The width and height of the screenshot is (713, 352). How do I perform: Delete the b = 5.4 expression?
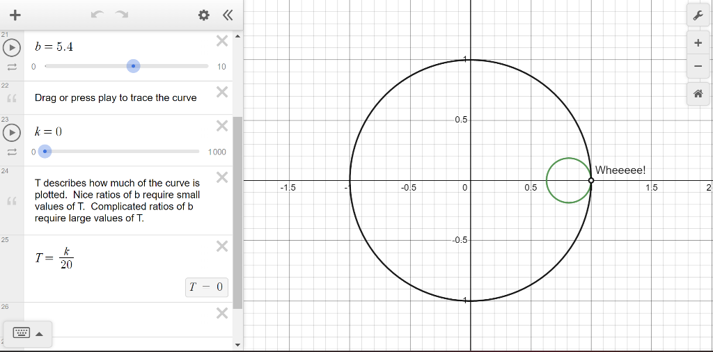[222, 41]
